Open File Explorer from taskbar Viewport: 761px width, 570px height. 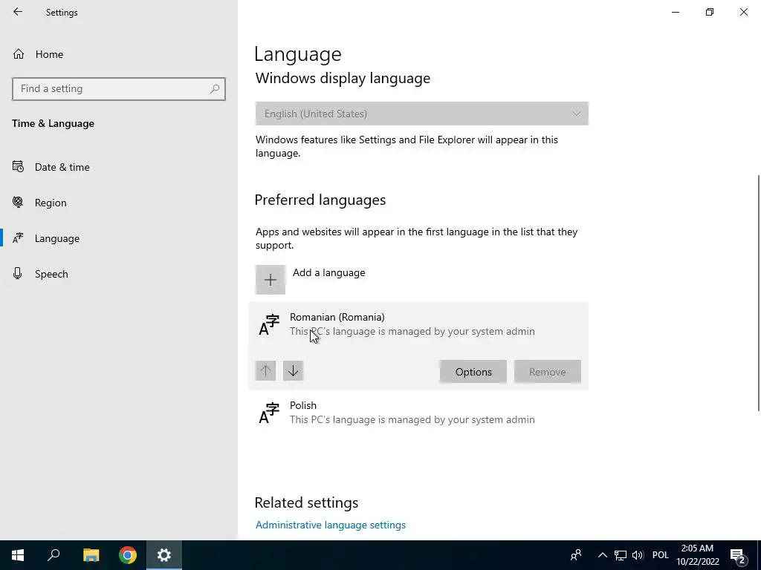pos(91,555)
